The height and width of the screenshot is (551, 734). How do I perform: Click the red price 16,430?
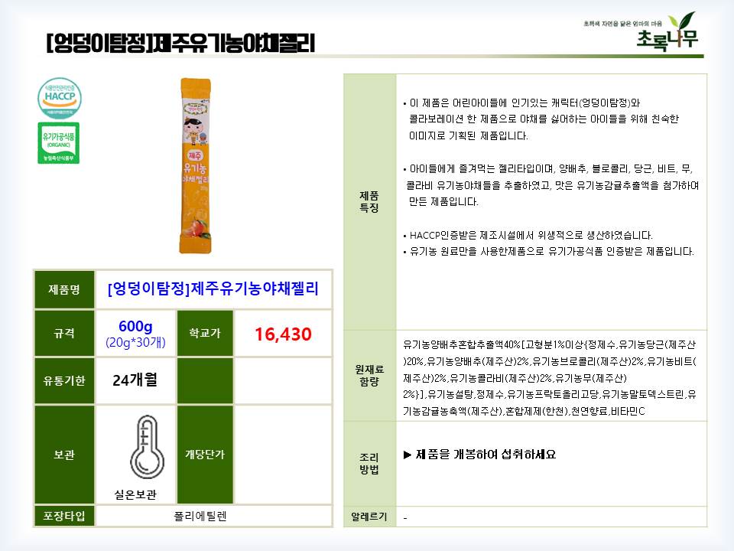tap(283, 334)
